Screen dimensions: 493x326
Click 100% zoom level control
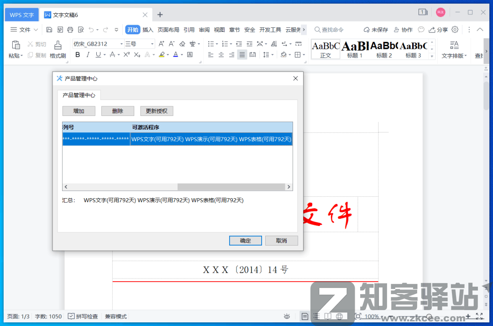[x=372, y=316]
